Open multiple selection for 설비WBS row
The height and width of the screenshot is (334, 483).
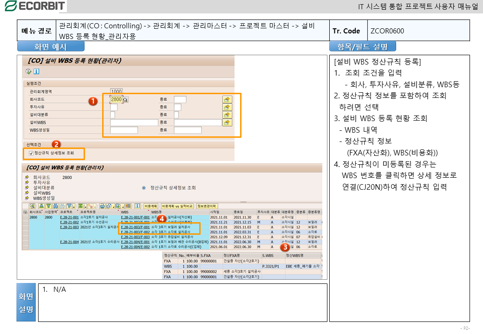227,122
